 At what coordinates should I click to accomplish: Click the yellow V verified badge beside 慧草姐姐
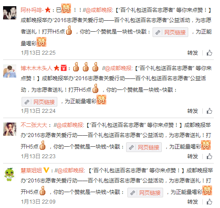pyautogui.click(x=46, y=170)
